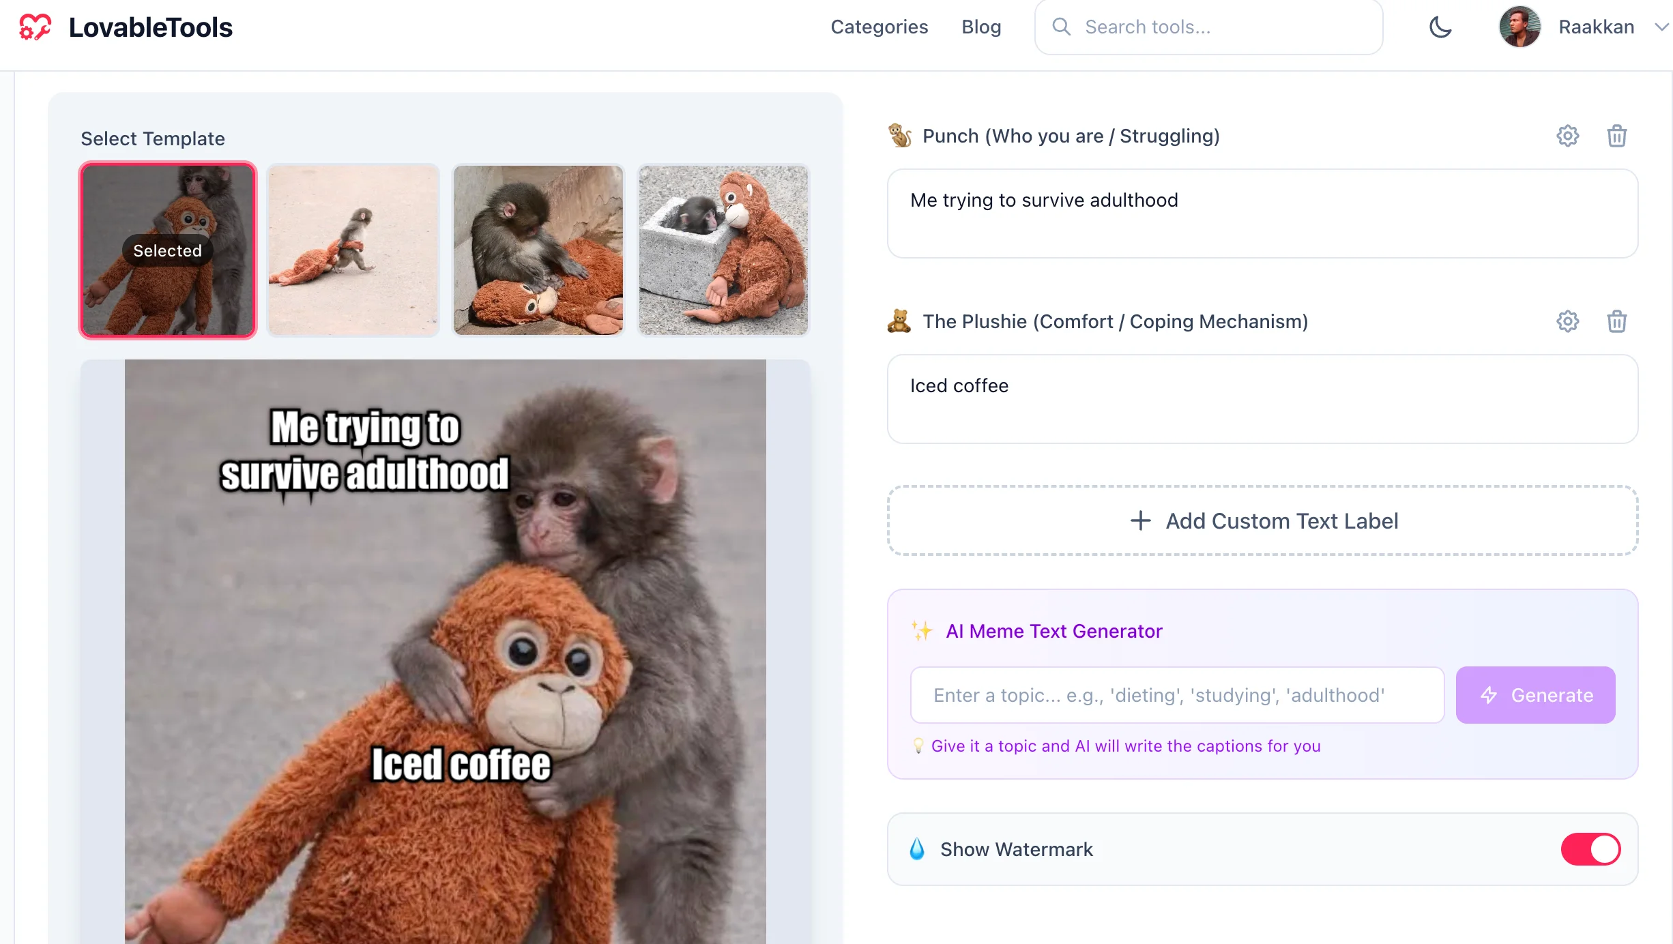Click the LovableTools heart logo icon
The width and height of the screenshot is (1673, 944).
click(x=35, y=27)
